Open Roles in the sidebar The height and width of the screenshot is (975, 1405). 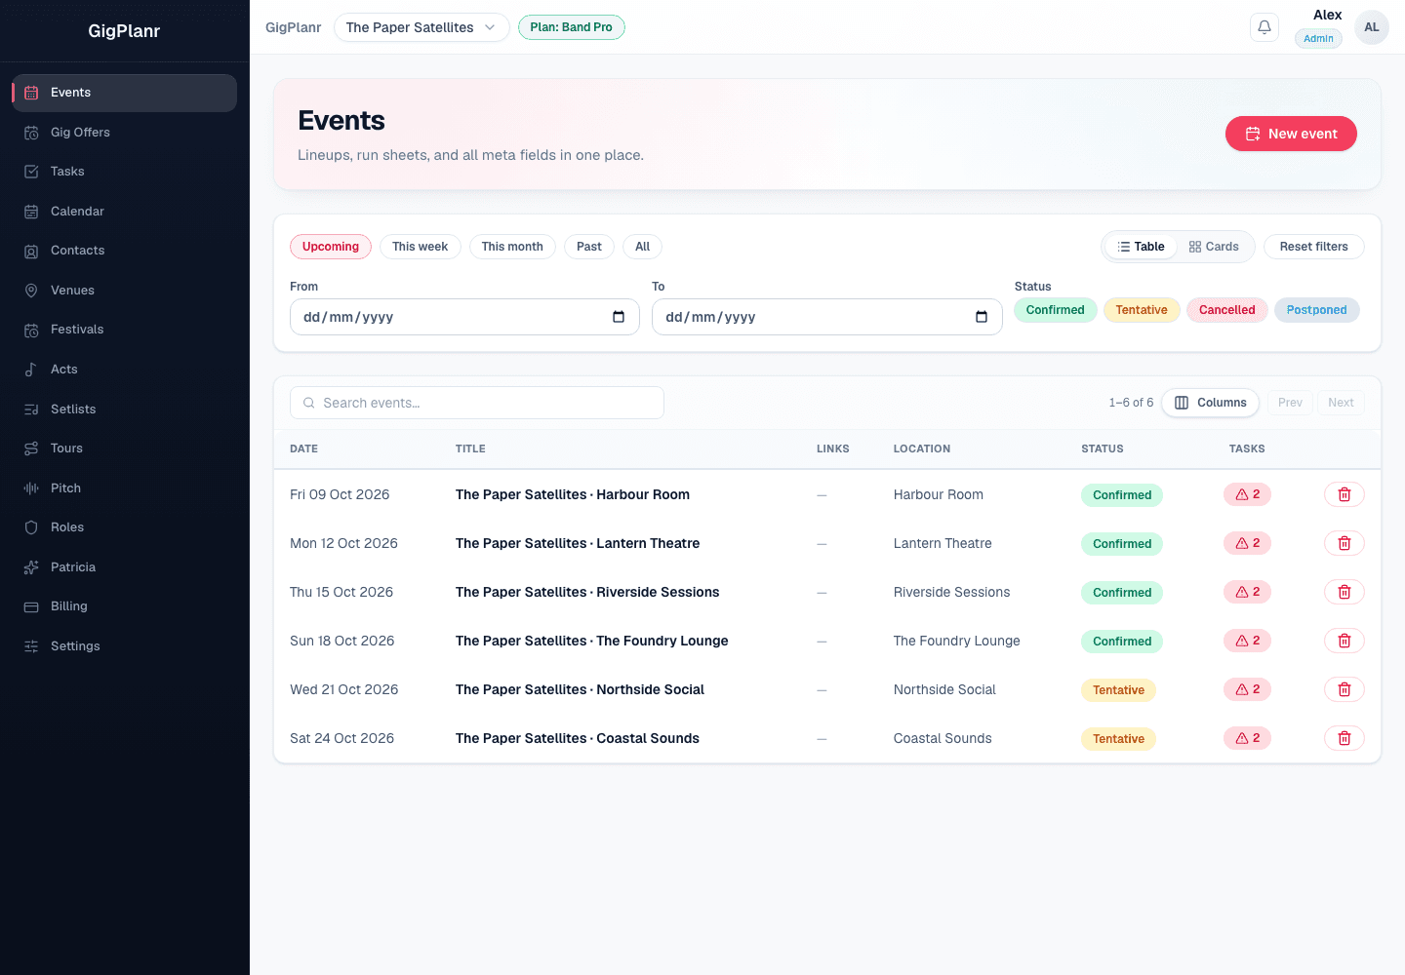[124, 527]
